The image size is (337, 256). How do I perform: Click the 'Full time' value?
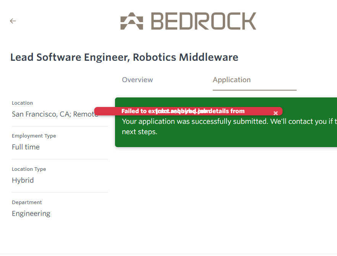[x=26, y=147]
